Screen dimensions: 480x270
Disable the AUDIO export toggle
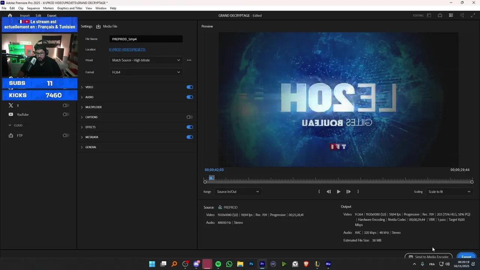point(190,97)
